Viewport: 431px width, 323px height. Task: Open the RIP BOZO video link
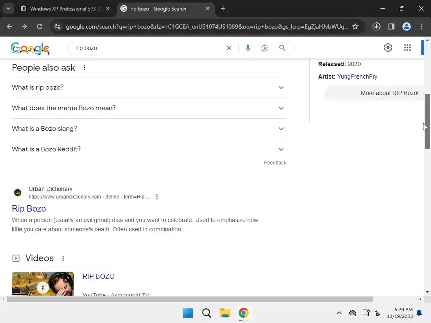point(98,276)
